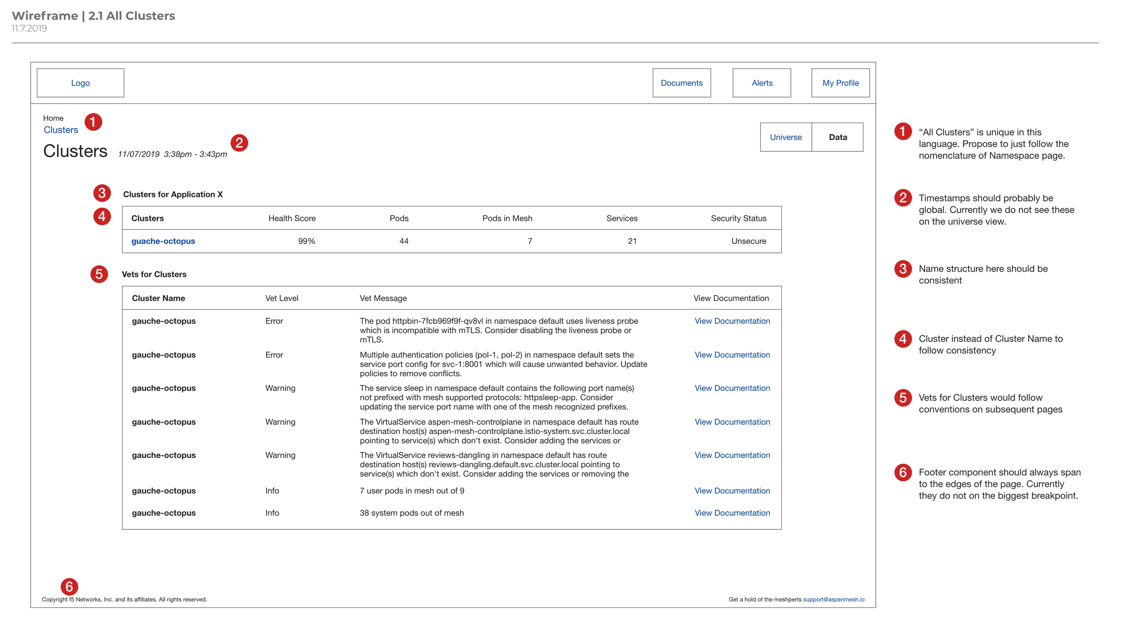
Task: View Documentation for 38 system pods info
Action: coord(732,513)
